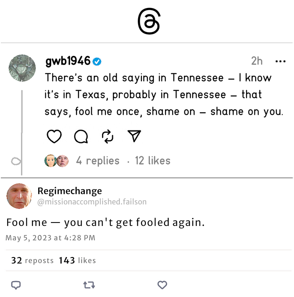Viewport: 294px width, 297px height.
Task: Like the gwb1946 post with heart icon
Action: (x=54, y=136)
